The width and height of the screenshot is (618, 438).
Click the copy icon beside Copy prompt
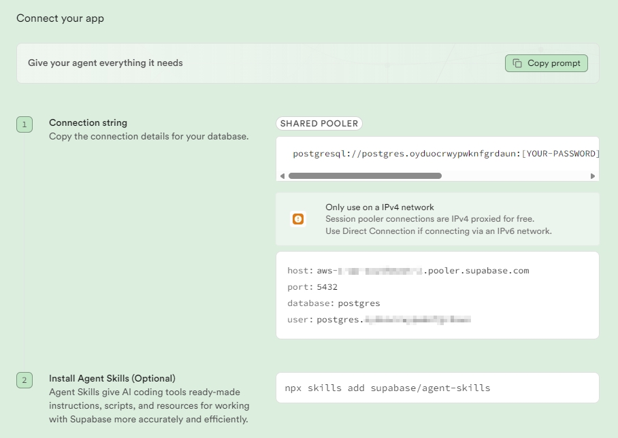point(517,63)
